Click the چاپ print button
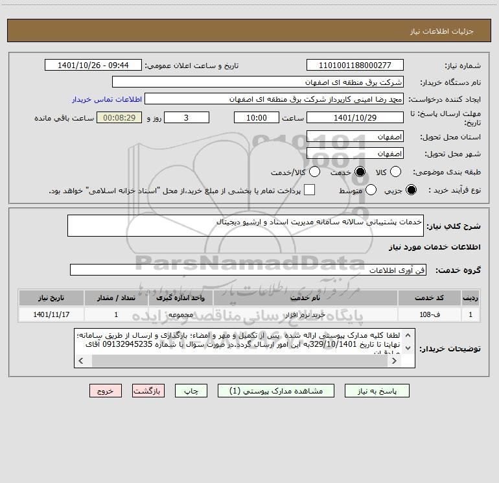This screenshot has width=499, height=483. coord(191,391)
